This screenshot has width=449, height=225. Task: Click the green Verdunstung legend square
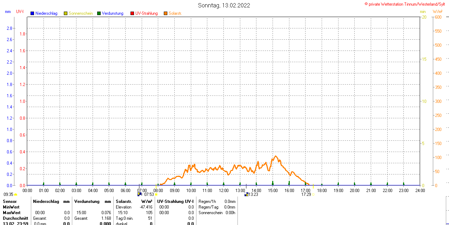[99, 13]
